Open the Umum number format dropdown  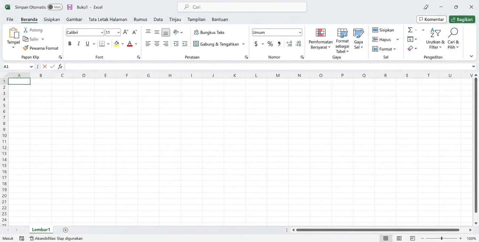[300, 32]
